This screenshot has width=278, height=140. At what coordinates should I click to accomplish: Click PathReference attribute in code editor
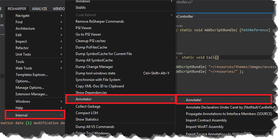pyautogui.click(x=255, y=30)
